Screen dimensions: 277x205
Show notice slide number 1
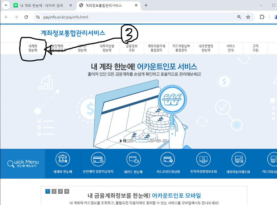[48, 191]
